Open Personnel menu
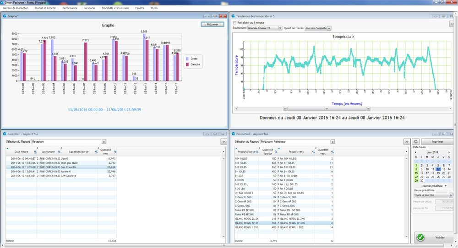This screenshot has height=248, width=458. (x=89, y=8)
